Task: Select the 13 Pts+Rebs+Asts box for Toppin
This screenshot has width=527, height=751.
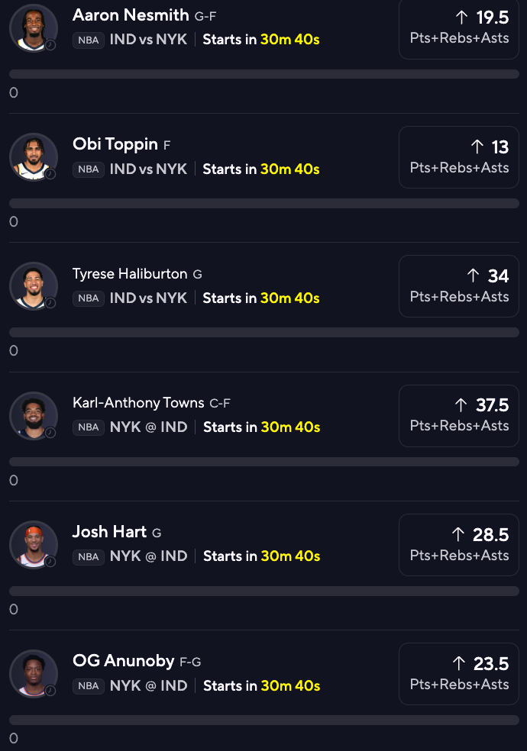Action: point(459,157)
